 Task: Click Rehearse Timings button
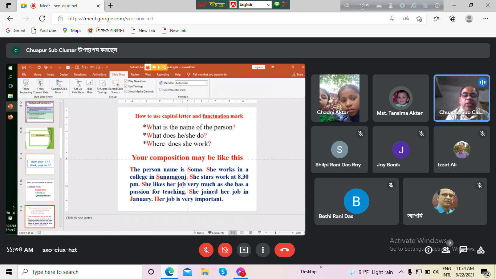102,87
